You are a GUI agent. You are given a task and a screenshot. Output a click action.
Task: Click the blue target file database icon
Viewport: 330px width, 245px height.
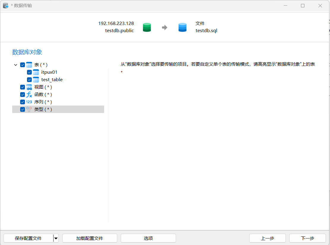click(183, 27)
